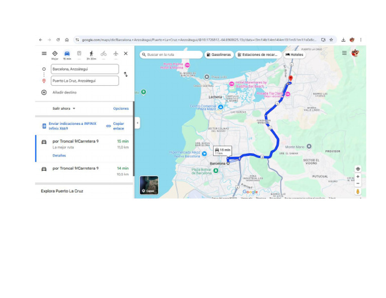Click Centro Comercial Plaza Mayor marker
Image resolution: width=386 pixels, height=298 pixels.
(x=221, y=107)
